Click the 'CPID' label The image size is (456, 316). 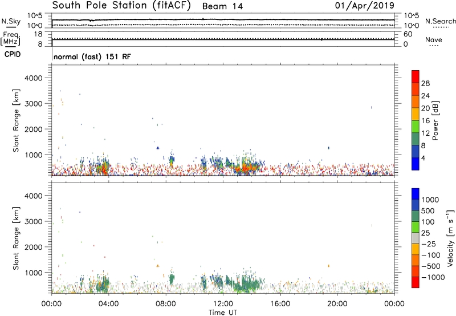click(13, 54)
